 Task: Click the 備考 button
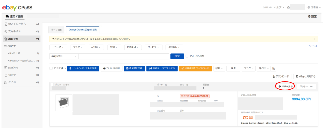pyautogui.click(x=233, y=68)
